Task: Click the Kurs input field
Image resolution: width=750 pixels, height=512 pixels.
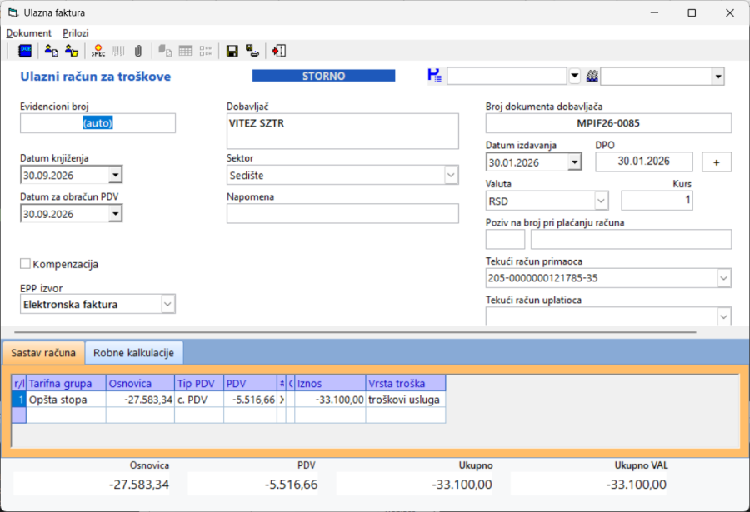Action: coord(657,201)
